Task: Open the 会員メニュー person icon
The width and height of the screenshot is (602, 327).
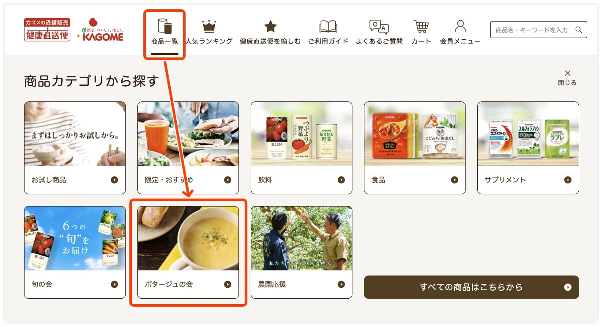Action: [x=460, y=26]
